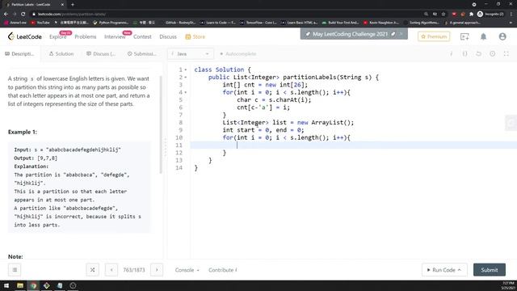Open the browser extensions puzzle icon
The height and width of the screenshot is (291, 517).
tap(471, 15)
